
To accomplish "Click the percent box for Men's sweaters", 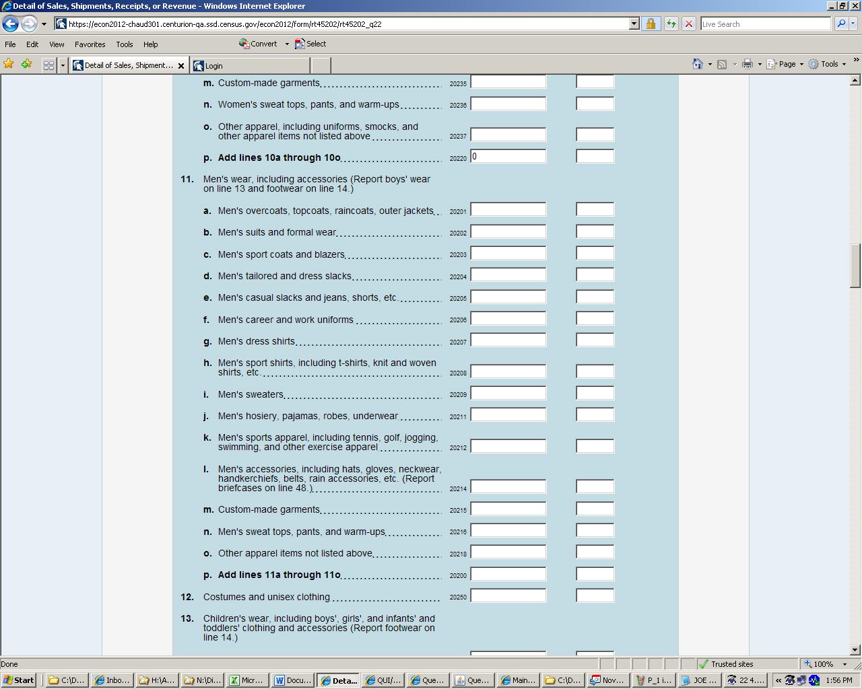I will pos(595,393).
